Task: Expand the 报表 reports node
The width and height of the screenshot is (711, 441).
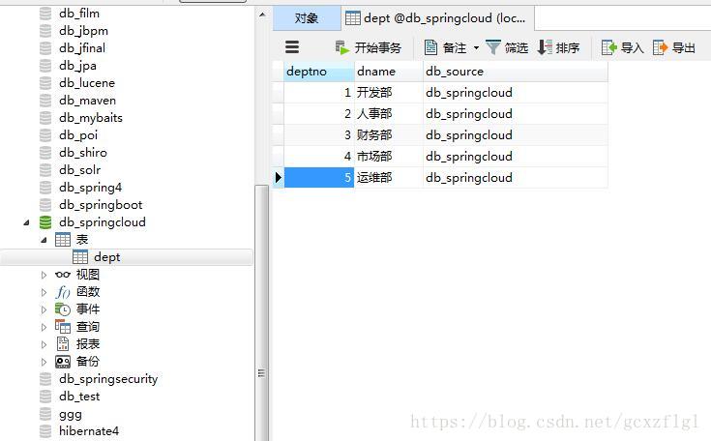Action: point(44,344)
